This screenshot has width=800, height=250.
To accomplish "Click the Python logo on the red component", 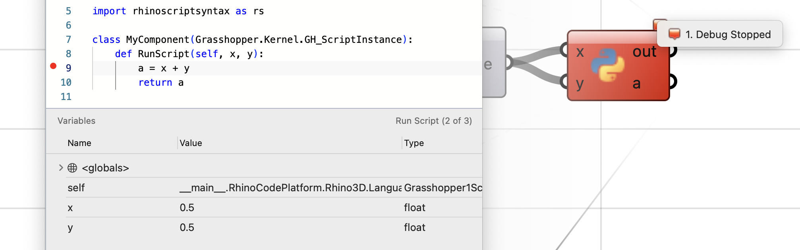I will [x=608, y=65].
